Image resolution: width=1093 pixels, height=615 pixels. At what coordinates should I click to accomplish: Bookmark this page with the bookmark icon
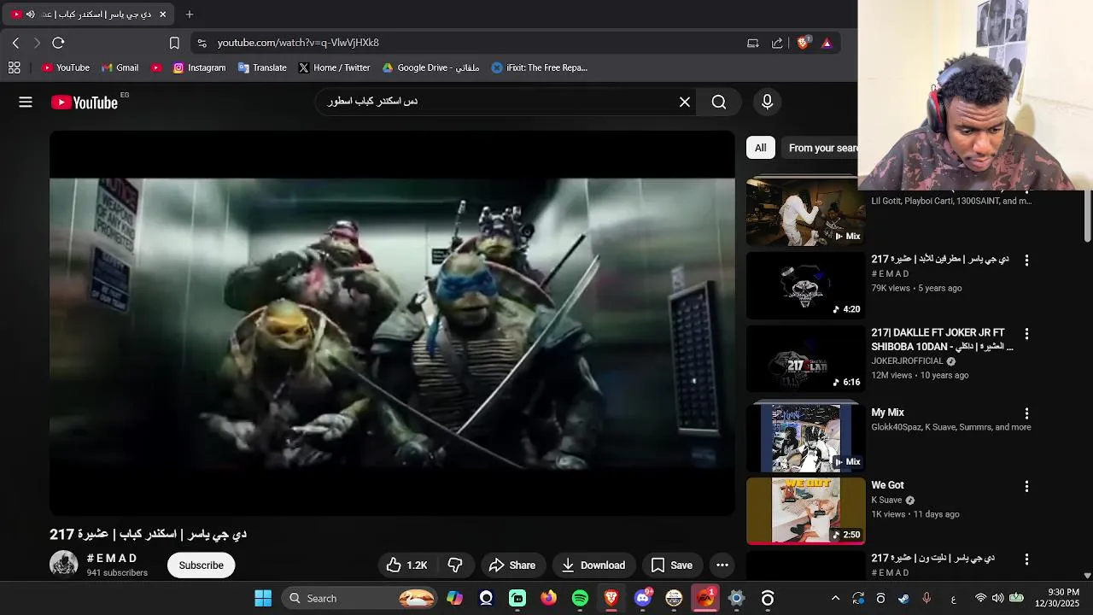tap(174, 43)
